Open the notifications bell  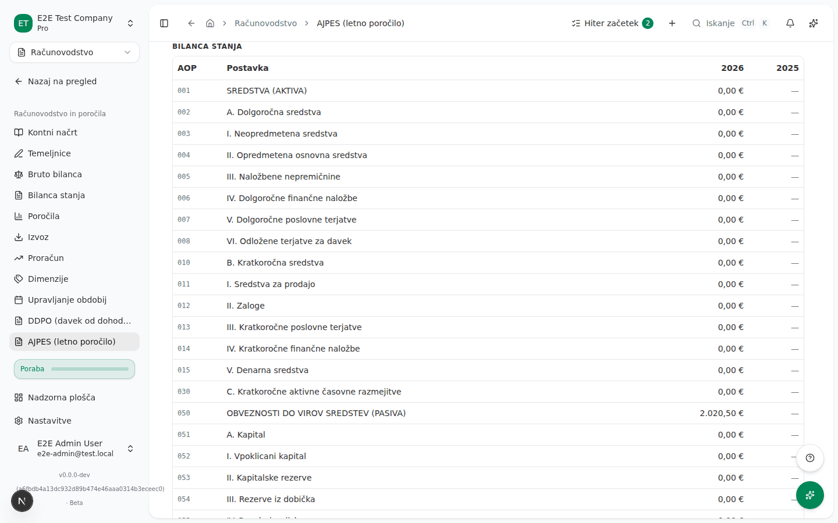[790, 23]
